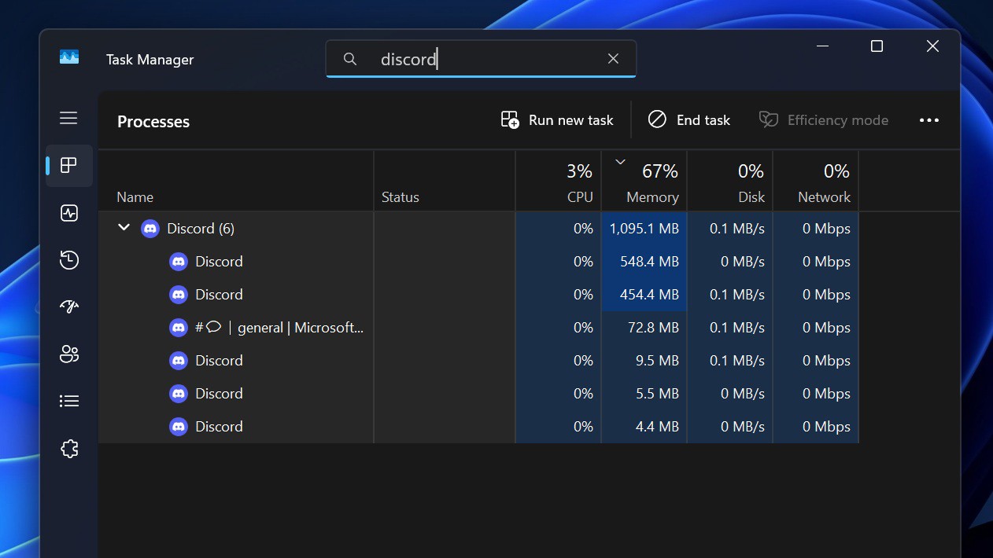Clear the discord search text
The image size is (993, 558).
point(613,58)
